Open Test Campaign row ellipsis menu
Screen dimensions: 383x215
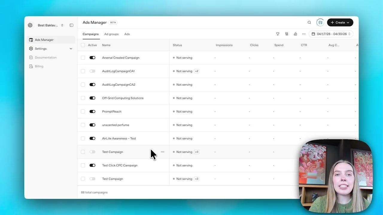(x=162, y=152)
